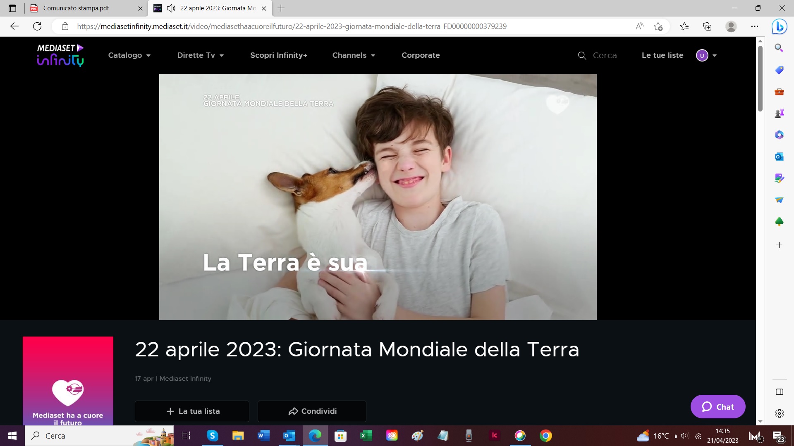Open Google Chrome from the taskbar
This screenshot has width=794, height=446.
(x=545, y=436)
